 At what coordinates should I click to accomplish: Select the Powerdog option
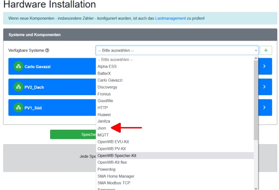175,169
